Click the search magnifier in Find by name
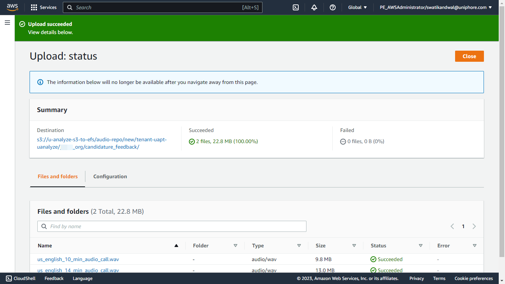Image resolution: width=505 pixels, height=284 pixels. pos(44,226)
